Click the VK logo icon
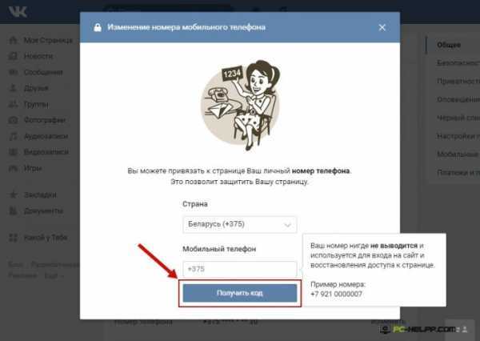This screenshot has height=341, width=480. 18,12
